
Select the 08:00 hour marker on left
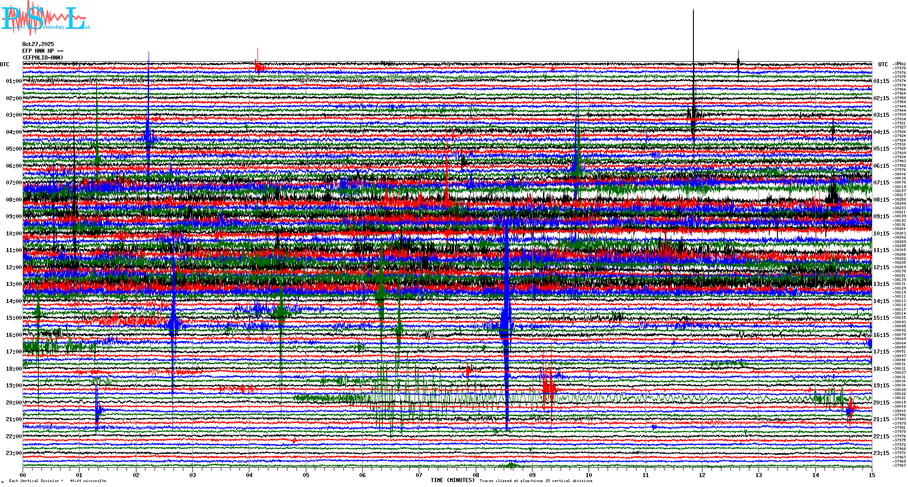(x=14, y=200)
